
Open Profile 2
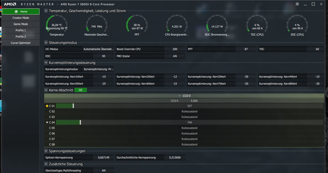coord(21,37)
